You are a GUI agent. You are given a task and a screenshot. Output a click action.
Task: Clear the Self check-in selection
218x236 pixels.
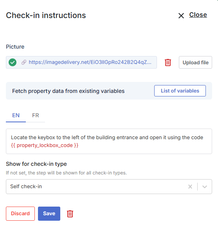pyautogui.click(x=190, y=187)
